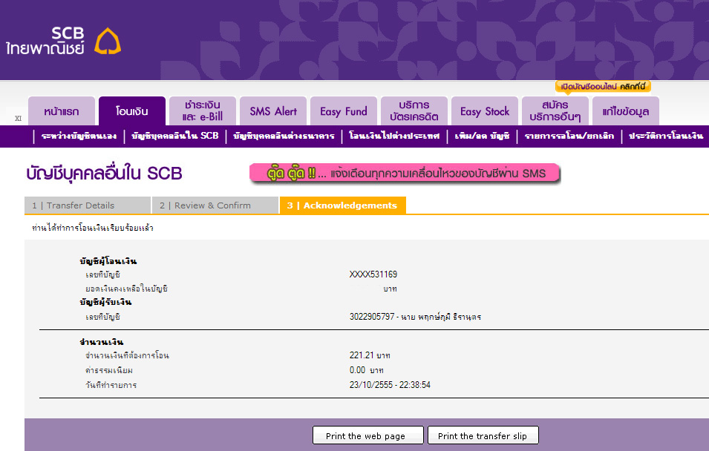The image size is (709, 451).
Task: Click recipient account number 3022905797
Action: pos(372,317)
